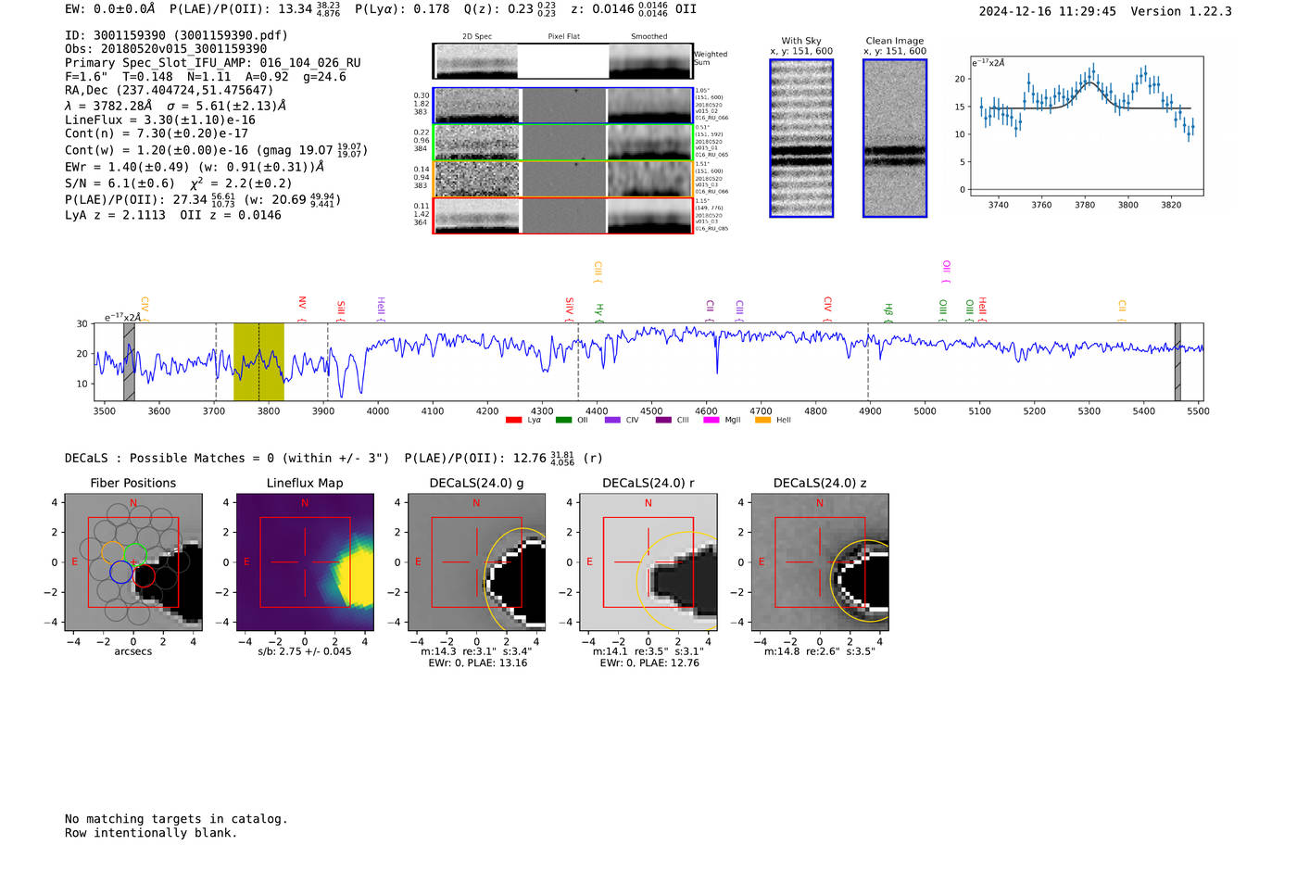Open the DECaLS(24.0) g image
Image resolution: width=1297 pixels, height=883 pixels.
coord(477,562)
